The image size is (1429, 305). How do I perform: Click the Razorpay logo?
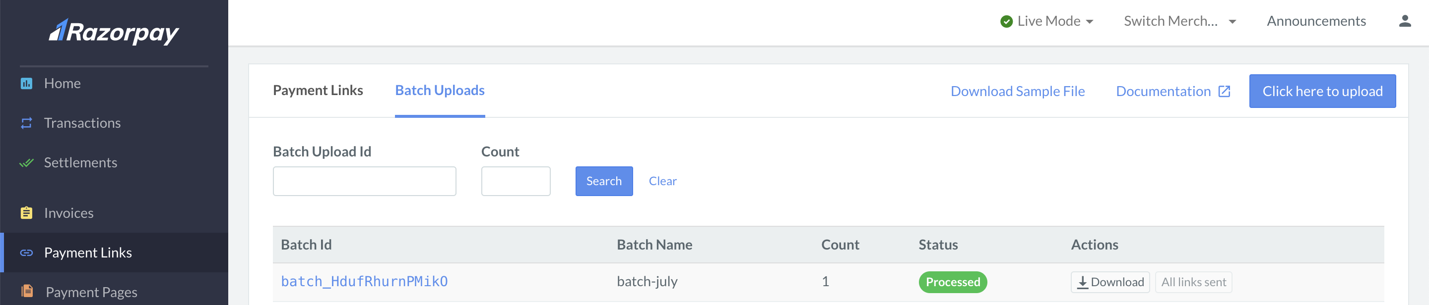[114, 32]
